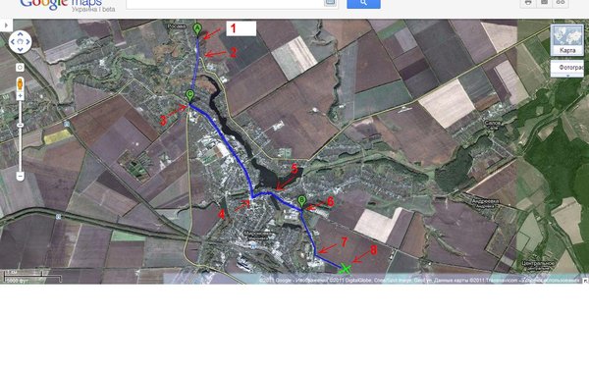
Task: Click the my-location button below pan control
Action: pyautogui.click(x=20, y=67)
